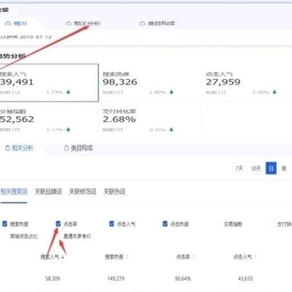The height and width of the screenshot is (292, 292).
Task: Toggle the 点击热度 checkbox
Action: click(165, 224)
